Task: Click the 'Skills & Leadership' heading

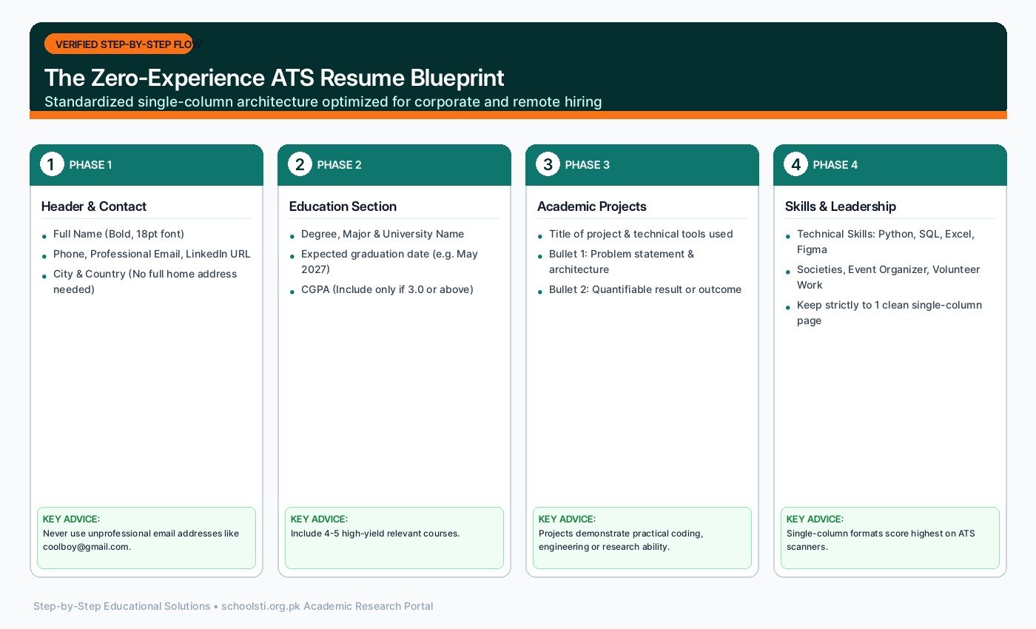Action: click(841, 206)
